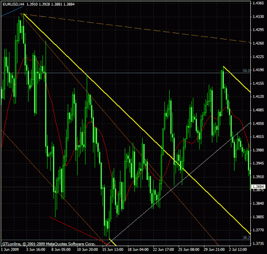Click the 1.4260 price axis label
The image size is (267, 254).
(x=258, y=43)
